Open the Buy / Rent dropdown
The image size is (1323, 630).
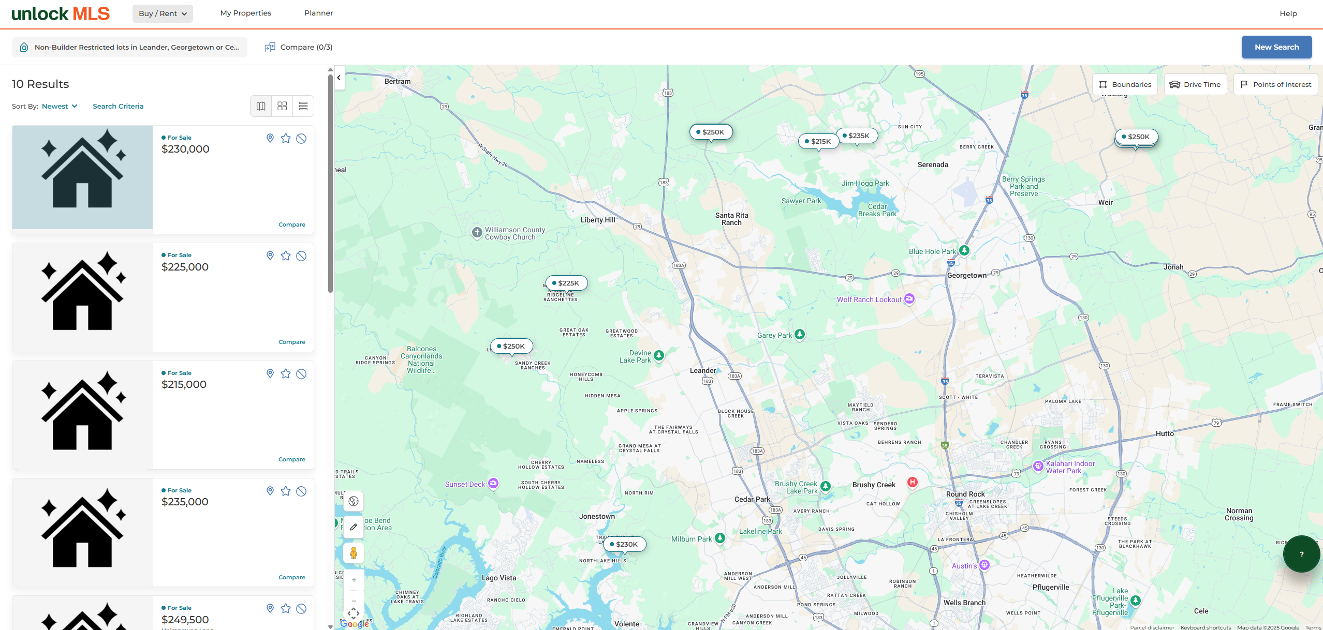coord(163,13)
